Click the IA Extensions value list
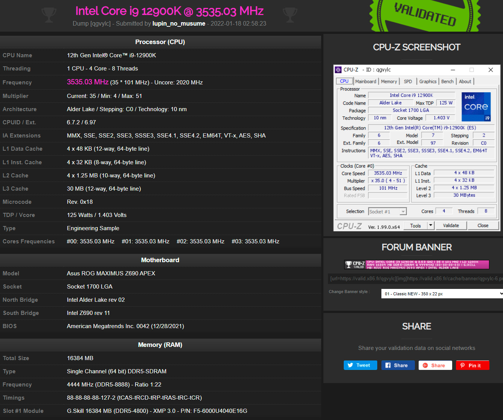This screenshot has width=503, height=420. 166,136
